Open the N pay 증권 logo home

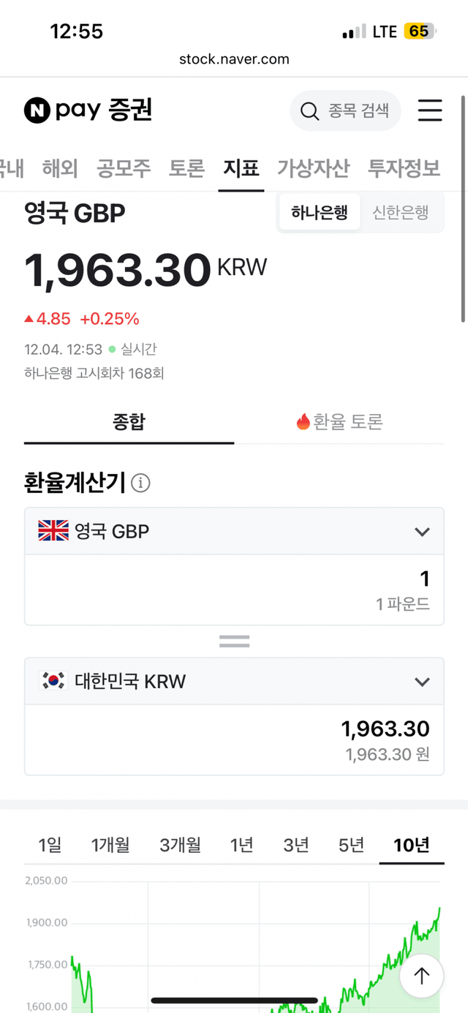click(x=88, y=110)
